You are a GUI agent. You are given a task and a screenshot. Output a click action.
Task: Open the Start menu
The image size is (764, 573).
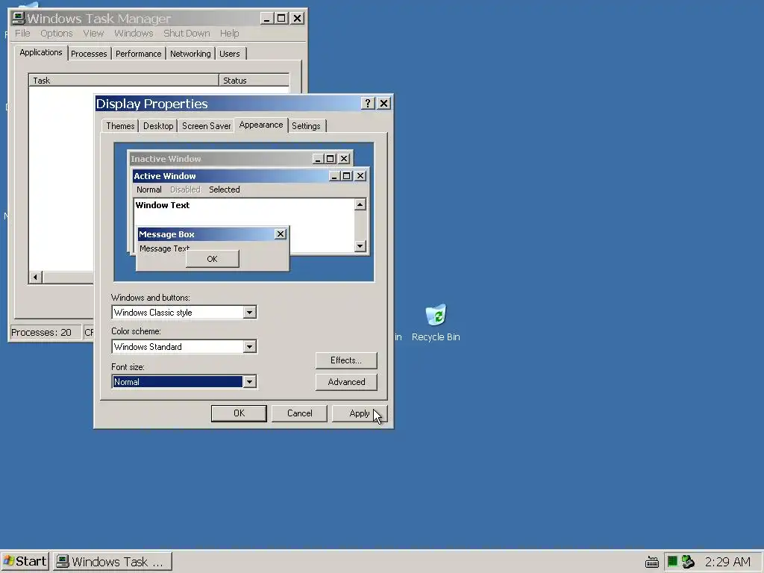click(x=25, y=561)
